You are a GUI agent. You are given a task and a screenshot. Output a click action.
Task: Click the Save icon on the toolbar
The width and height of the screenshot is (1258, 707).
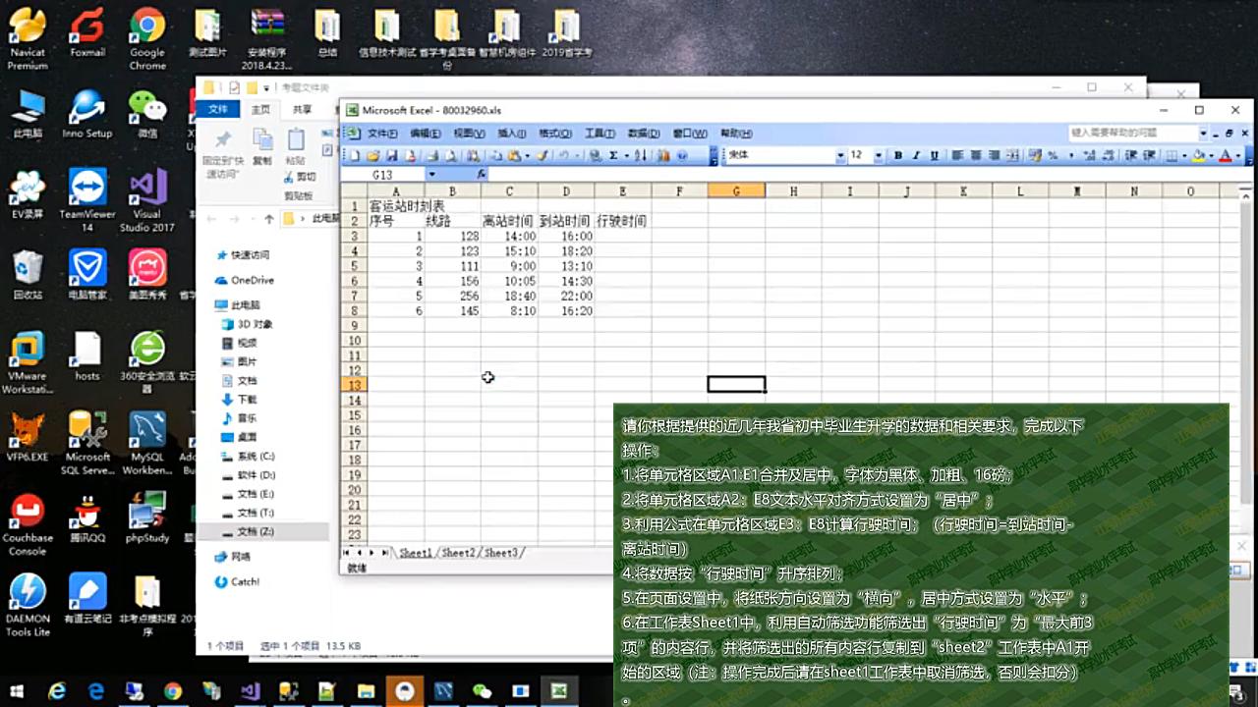pyautogui.click(x=391, y=155)
